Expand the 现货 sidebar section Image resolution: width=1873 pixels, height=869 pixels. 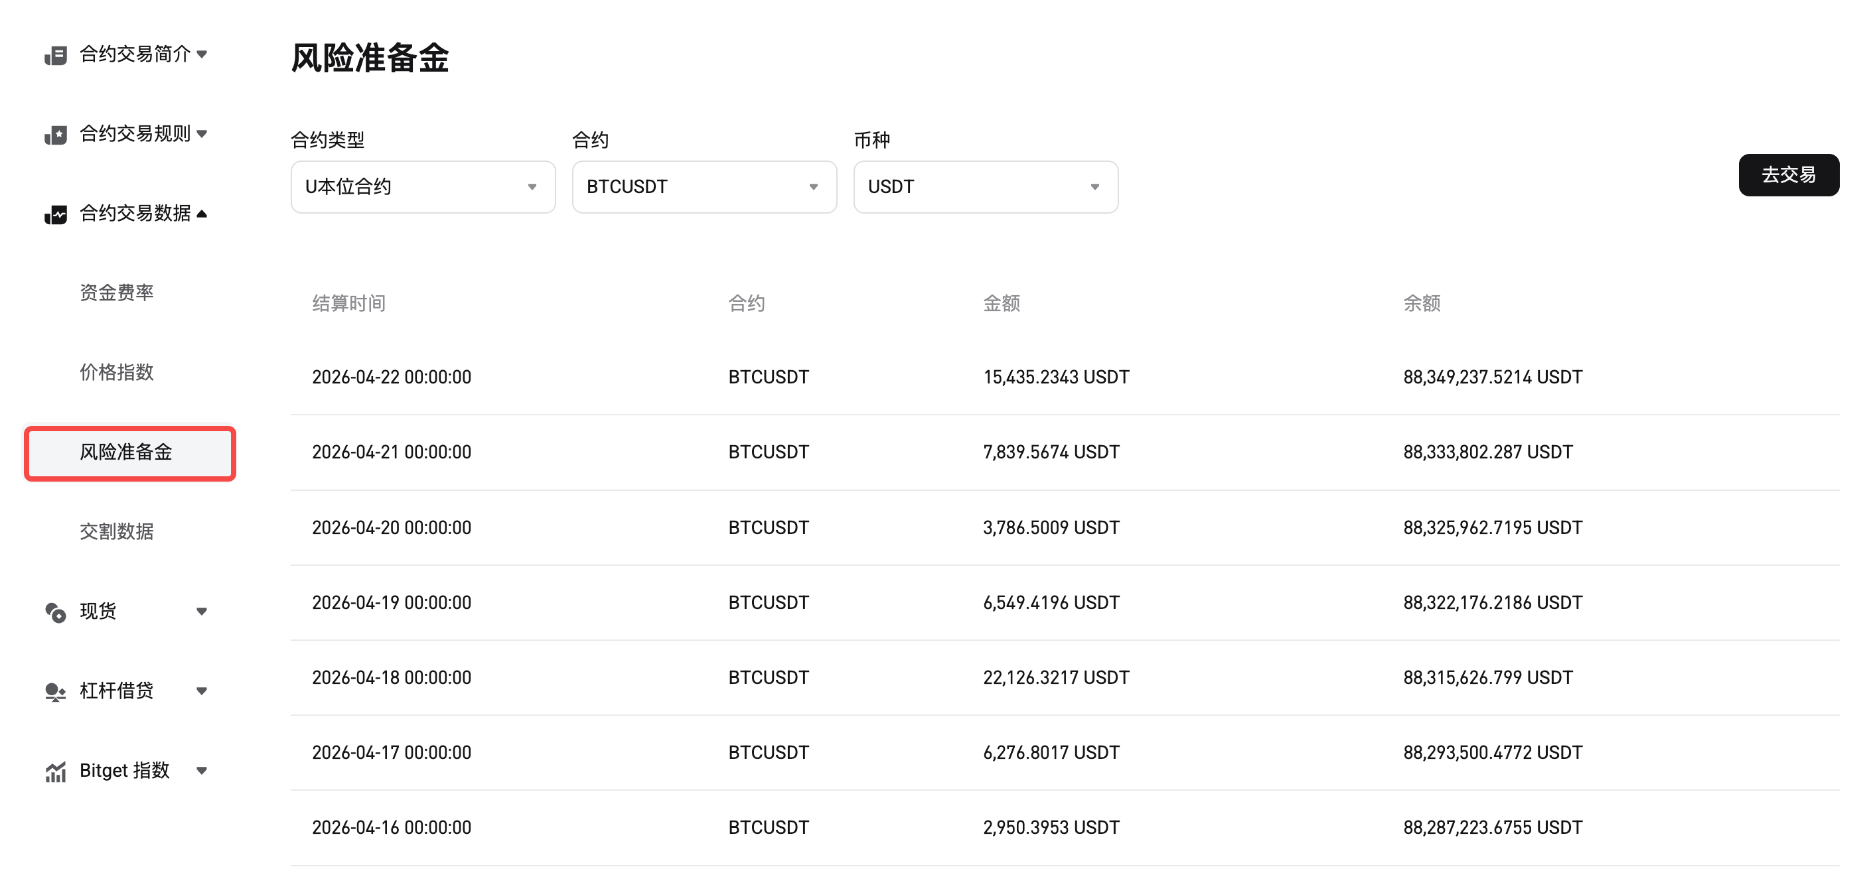click(203, 612)
